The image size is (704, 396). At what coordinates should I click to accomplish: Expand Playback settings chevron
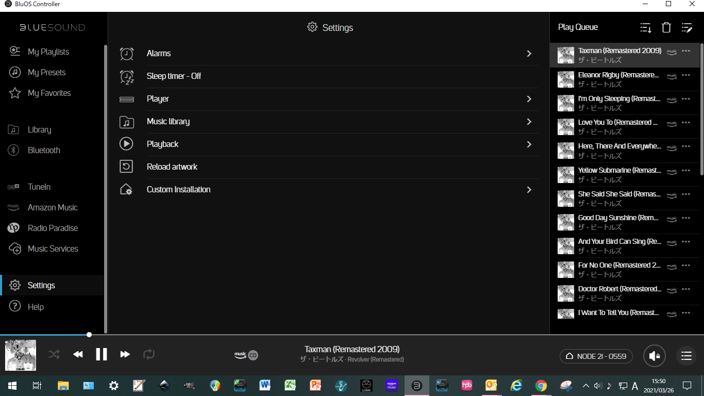point(529,144)
